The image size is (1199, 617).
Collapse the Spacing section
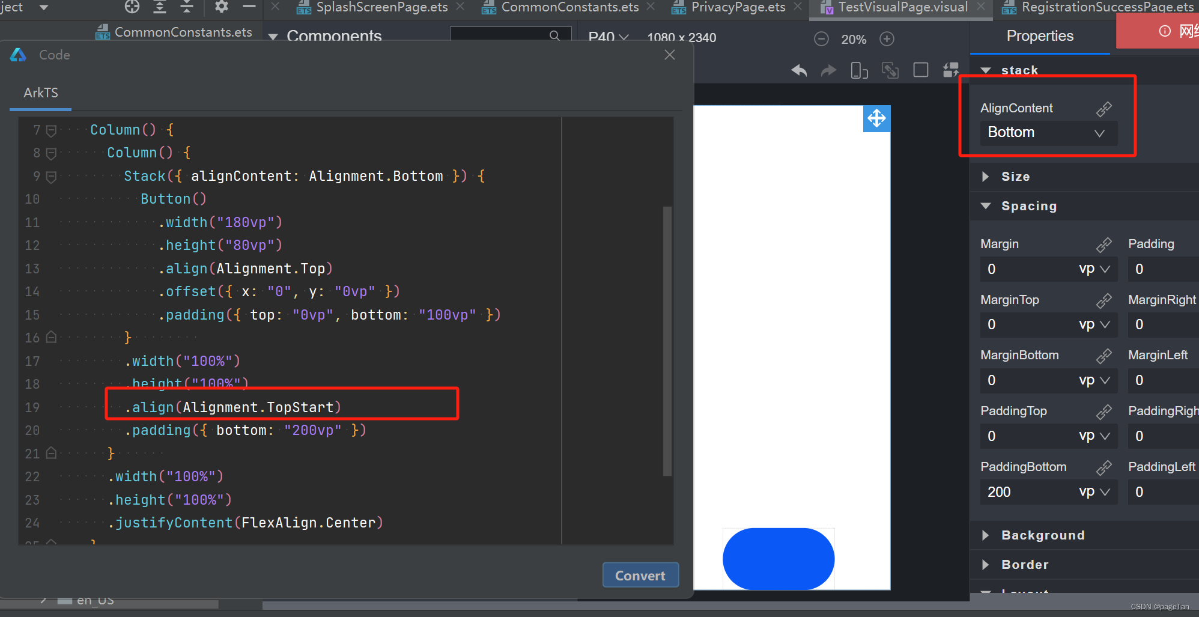[986, 206]
